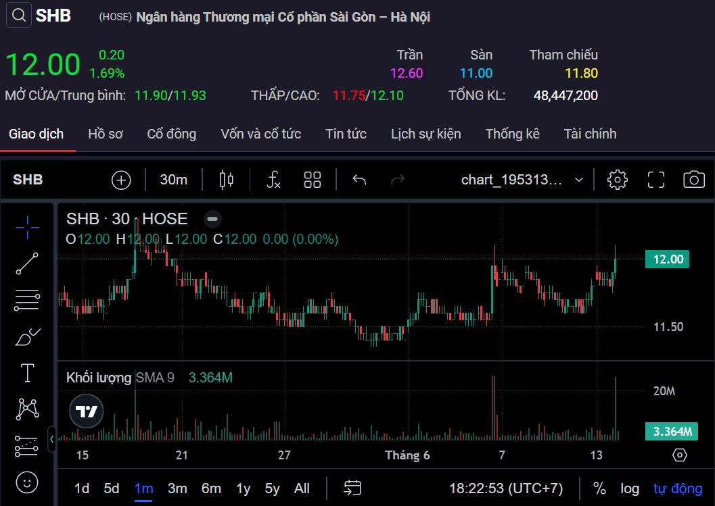Click the search magnifier icon beside SHB
This screenshot has width=715, height=506.
click(x=19, y=16)
